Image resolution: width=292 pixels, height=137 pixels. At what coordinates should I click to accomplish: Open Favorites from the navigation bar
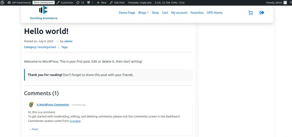197,13
